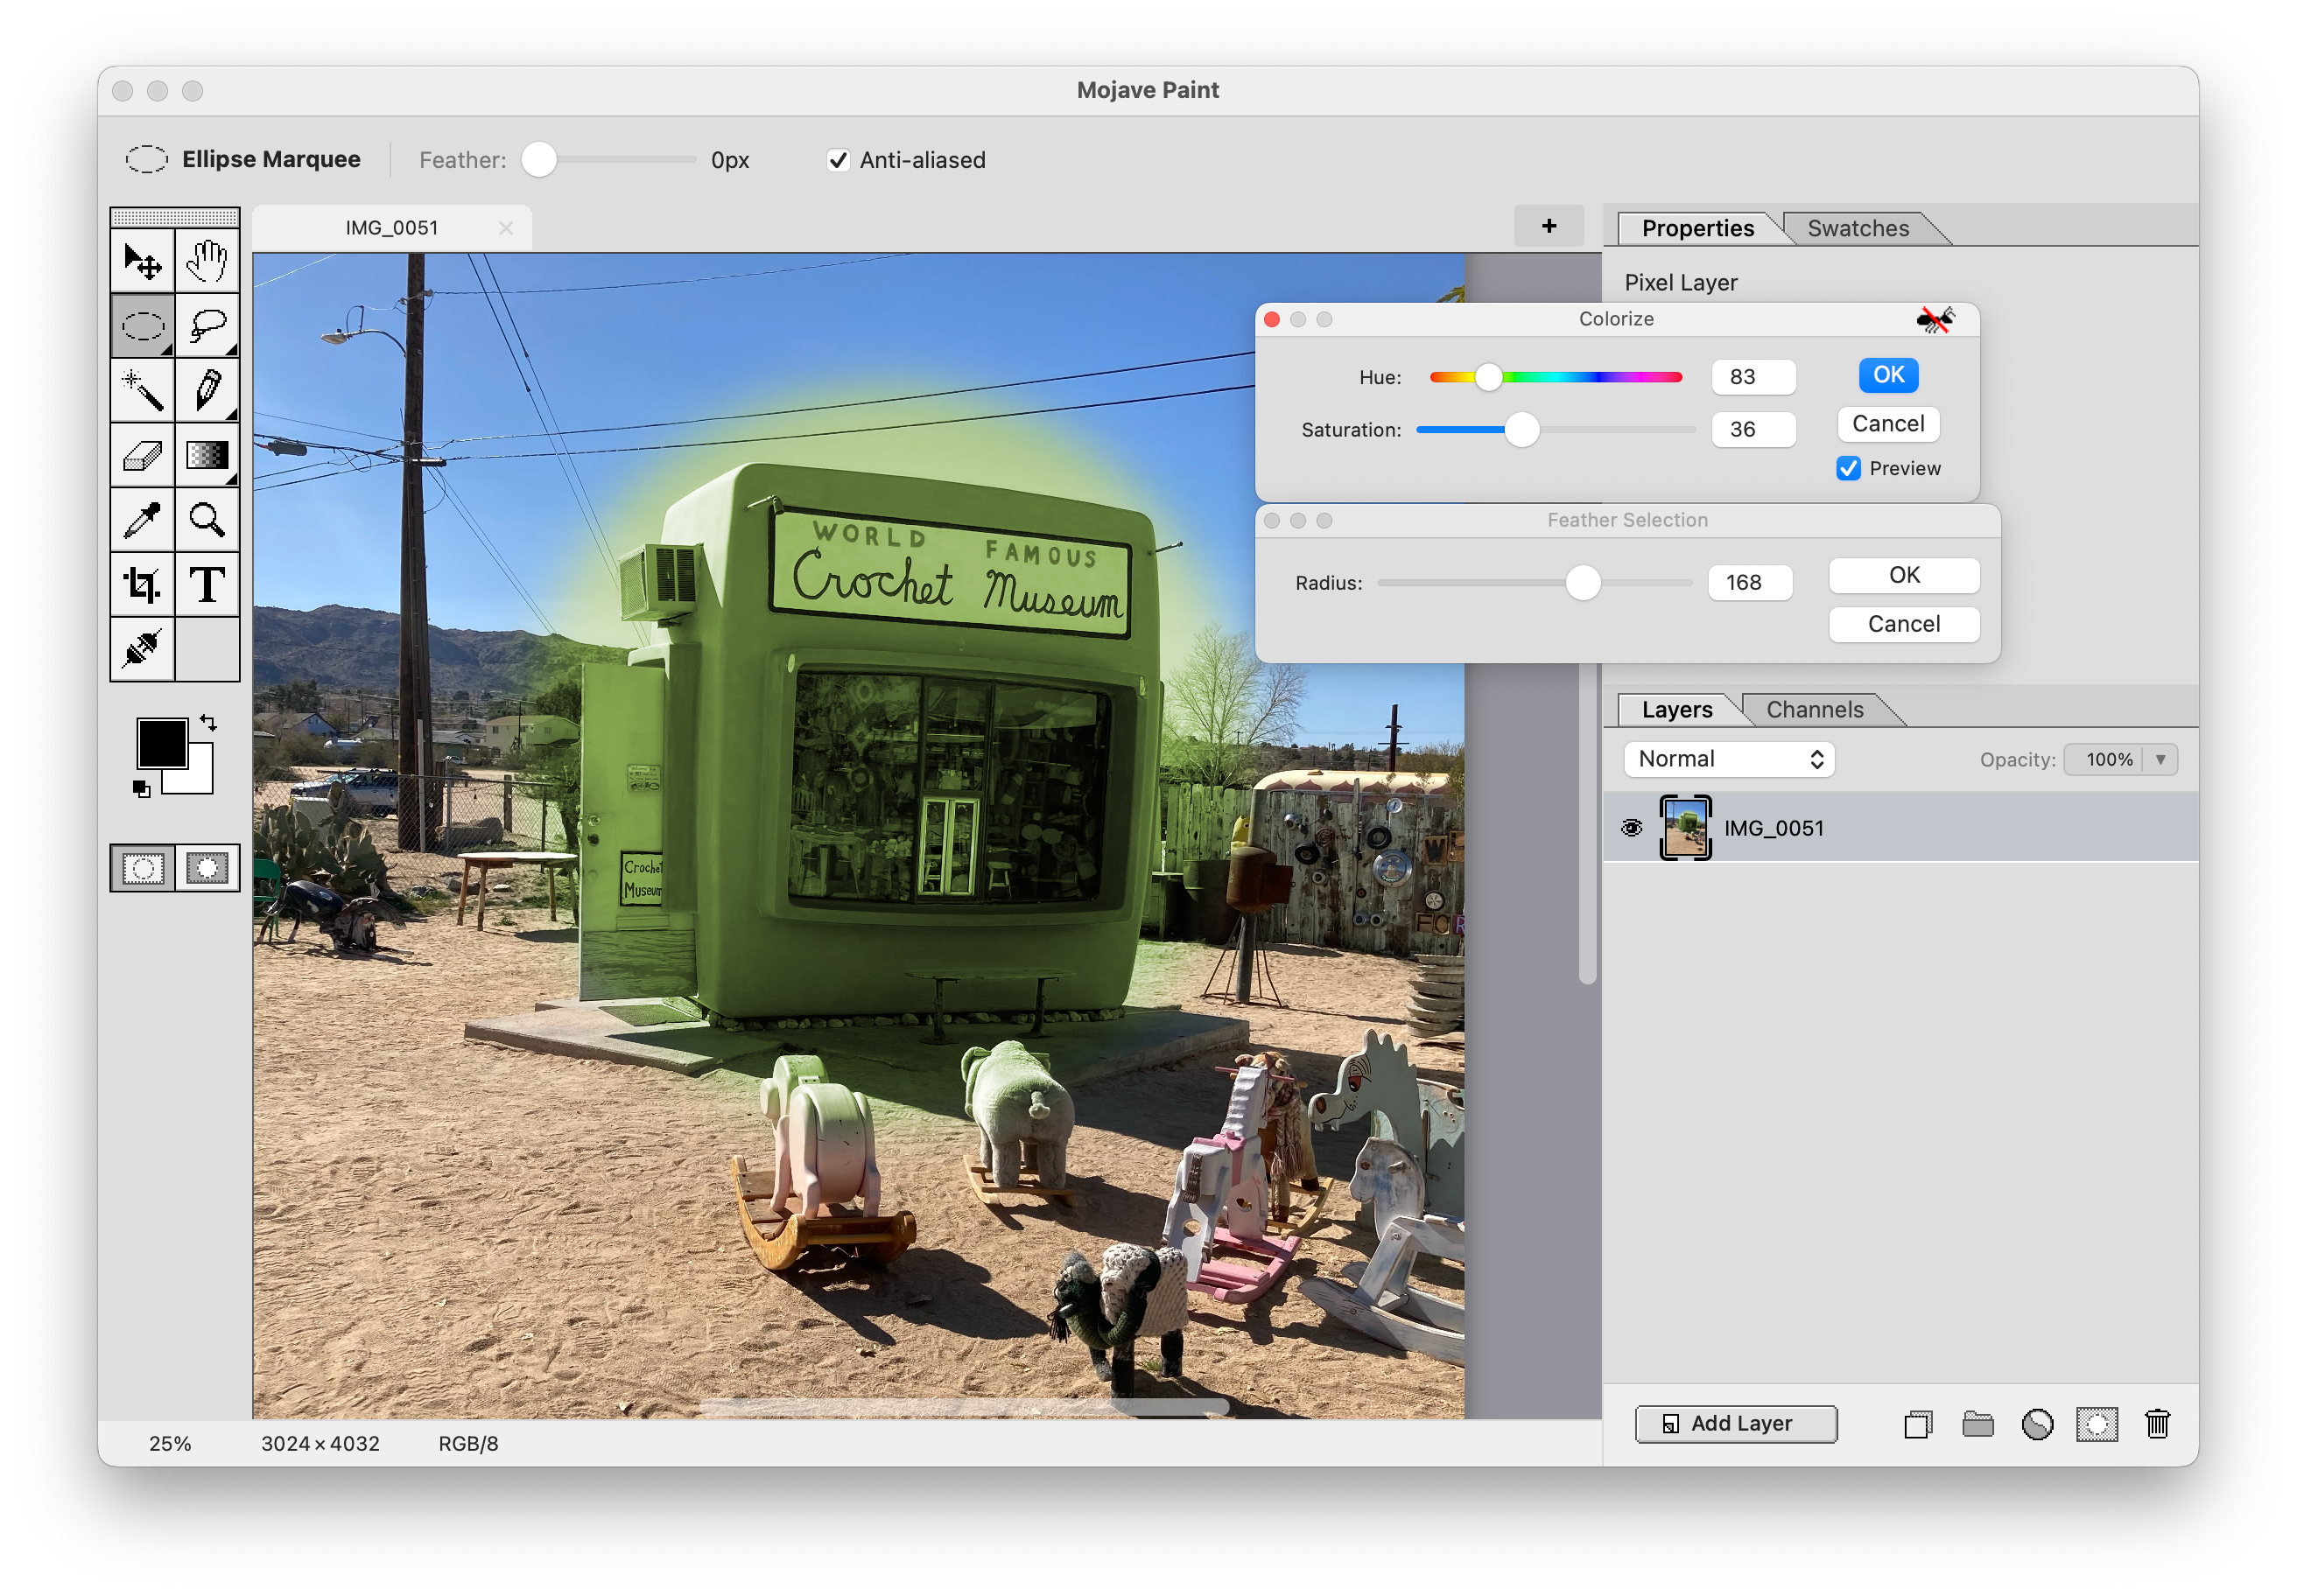This screenshot has width=2297, height=1596.
Task: Click the Saturation slider handle
Action: [1521, 430]
